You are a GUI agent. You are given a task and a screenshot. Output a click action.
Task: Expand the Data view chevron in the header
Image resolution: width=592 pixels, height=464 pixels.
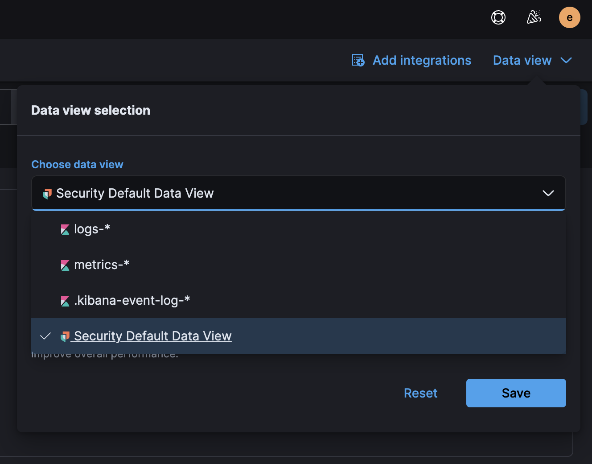click(567, 60)
